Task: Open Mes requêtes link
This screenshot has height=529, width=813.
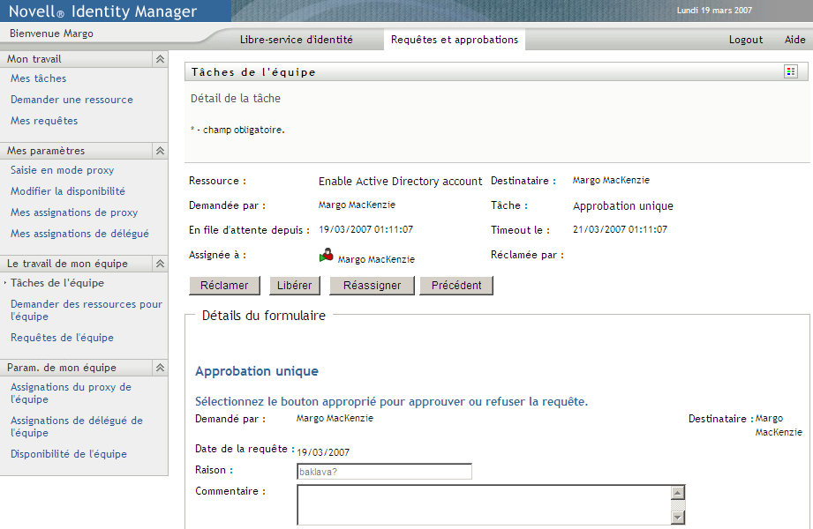Action: pos(44,121)
